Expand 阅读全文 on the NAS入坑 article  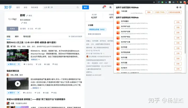(35, 60)
